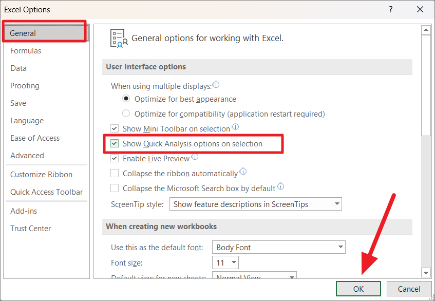The height and width of the screenshot is (301, 435).
Task: Select the Trust Center category
Action: [x=30, y=228]
